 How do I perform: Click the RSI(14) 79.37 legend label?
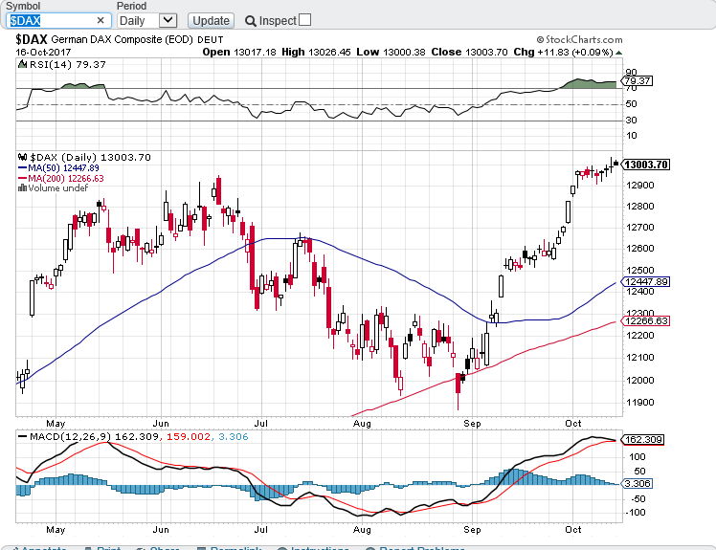pyautogui.click(x=68, y=65)
